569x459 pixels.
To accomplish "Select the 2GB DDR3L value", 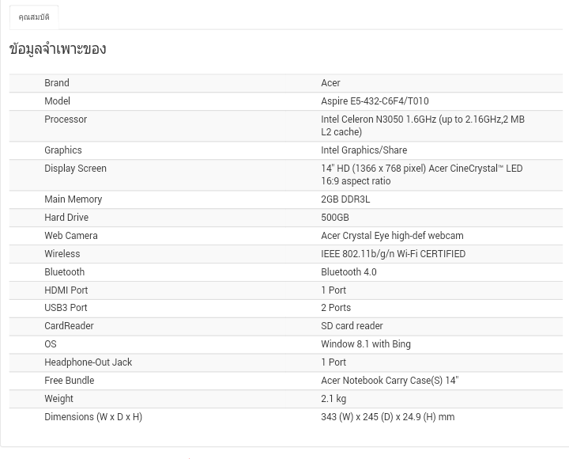I will point(345,199).
